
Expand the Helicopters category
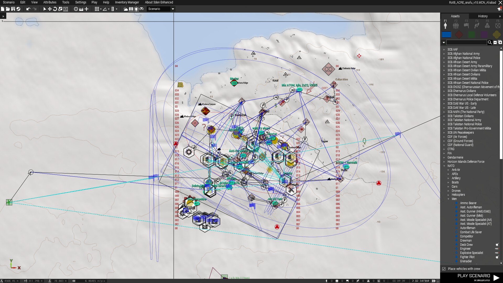coord(449,195)
